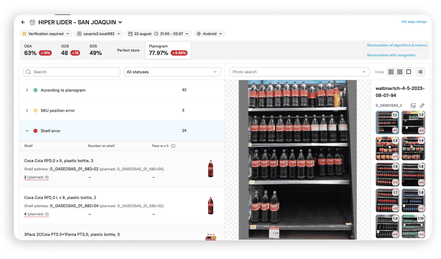Screen dimensions: 441x259
Task: Open the All statuses dropdown
Action: pos(172,72)
